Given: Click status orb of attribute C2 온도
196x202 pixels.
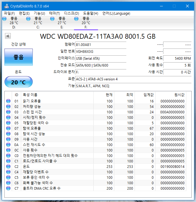Looking at the screenshot, I should click(8, 166).
